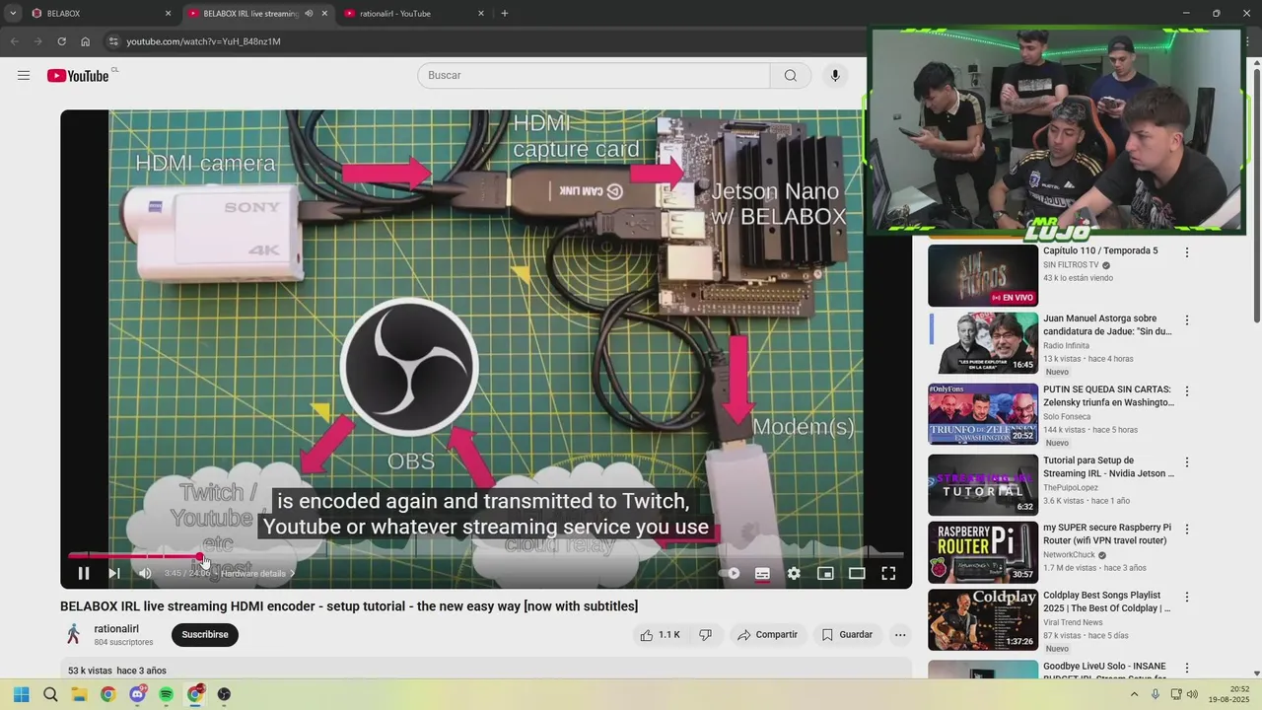Toggle the autoplay switch in player
The image size is (1262, 710).
731,573
